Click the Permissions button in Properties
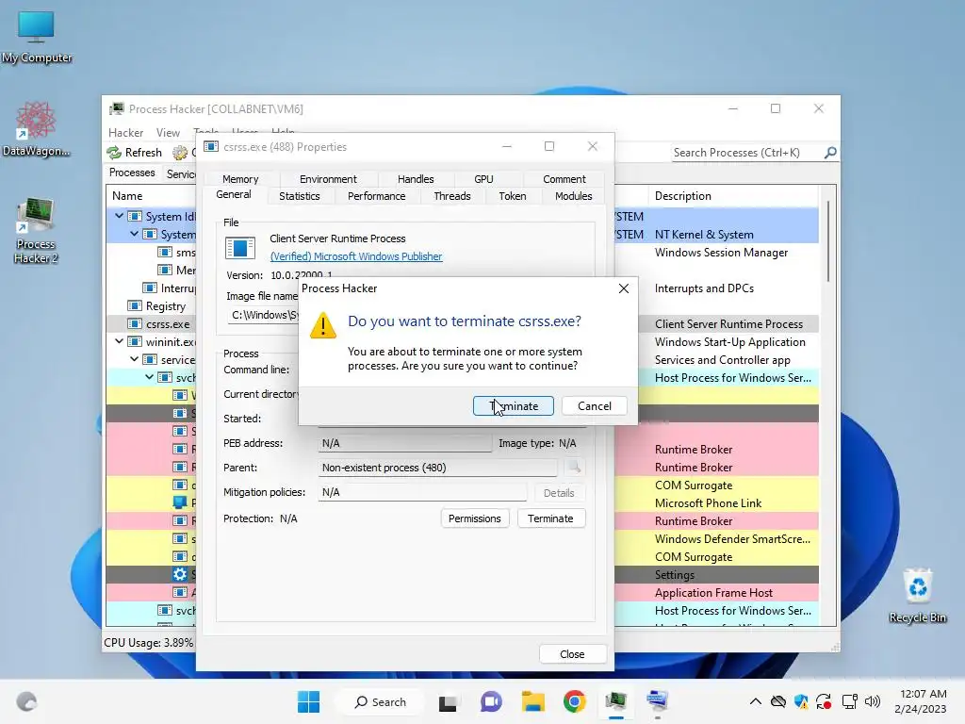Image resolution: width=965 pixels, height=724 pixels. [x=475, y=518]
